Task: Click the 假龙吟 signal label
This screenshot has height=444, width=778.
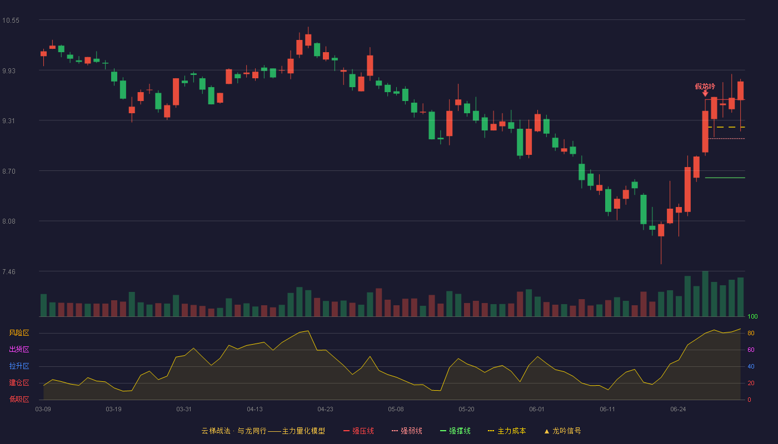Action: pyautogui.click(x=705, y=87)
